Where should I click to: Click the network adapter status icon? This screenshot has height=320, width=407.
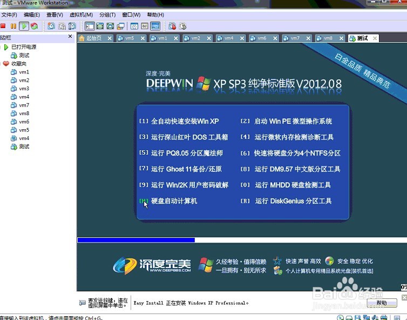click(x=367, y=317)
